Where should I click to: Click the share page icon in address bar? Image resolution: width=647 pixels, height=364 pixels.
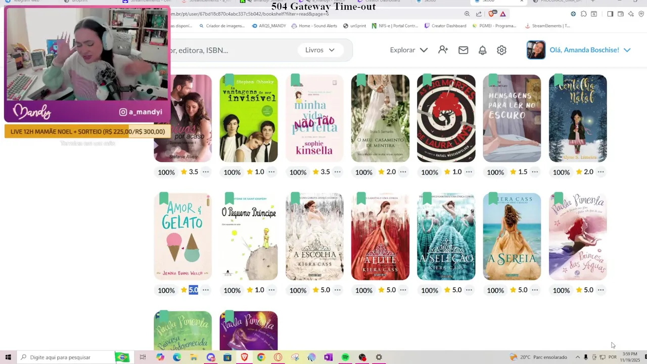(x=479, y=14)
